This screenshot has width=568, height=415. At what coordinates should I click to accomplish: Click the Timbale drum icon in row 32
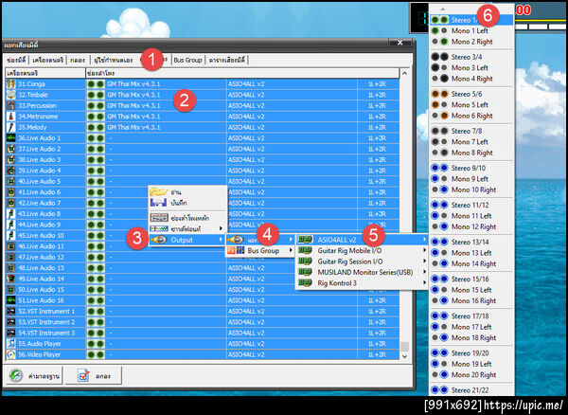[x=10, y=95]
